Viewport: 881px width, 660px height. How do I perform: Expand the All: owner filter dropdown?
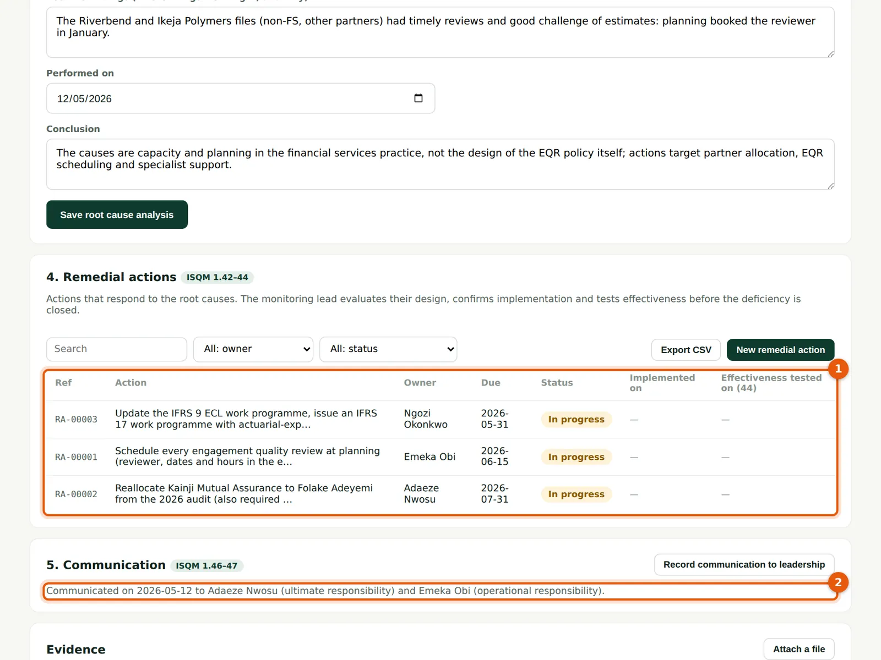pyautogui.click(x=253, y=349)
